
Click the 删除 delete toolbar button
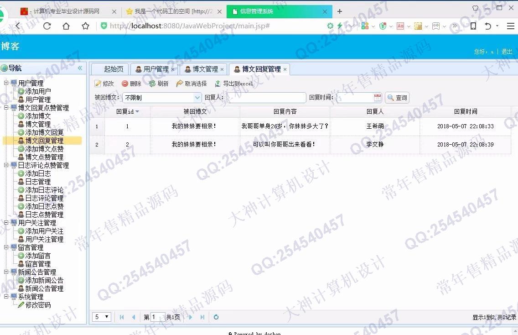point(131,84)
